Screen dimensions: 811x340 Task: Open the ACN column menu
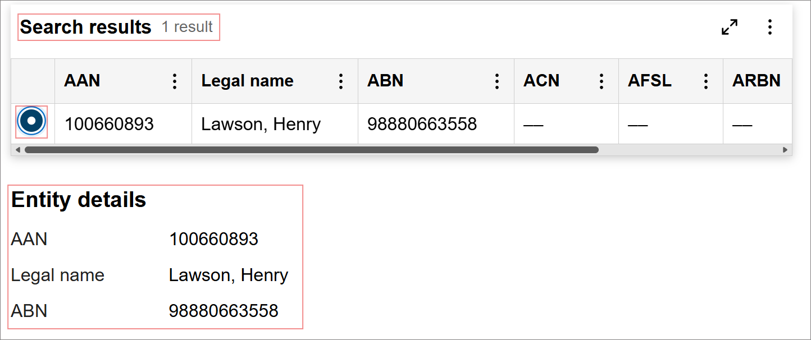[x=601, y=81]
